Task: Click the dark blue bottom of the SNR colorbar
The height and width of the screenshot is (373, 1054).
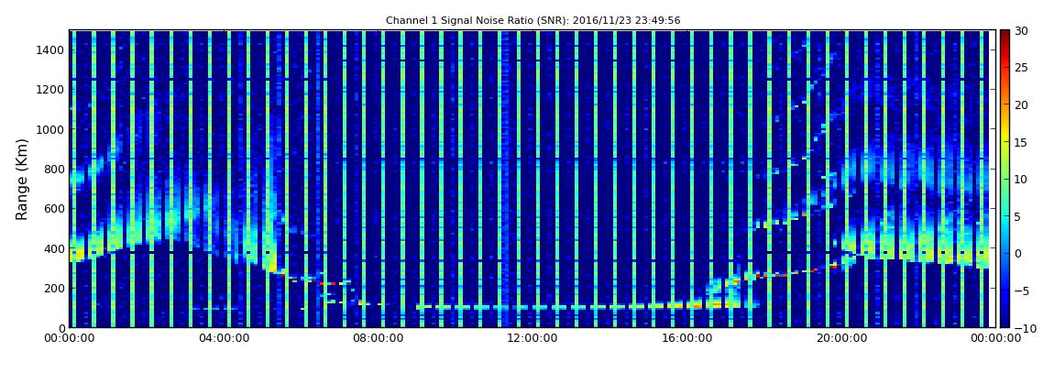Action: click(1005, 317)
